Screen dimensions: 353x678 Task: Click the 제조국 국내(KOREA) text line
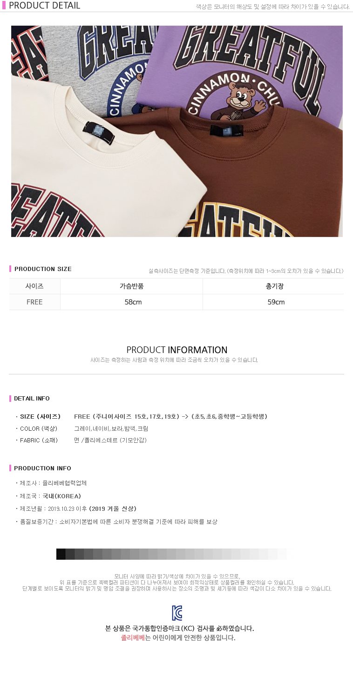click(x=48, y=496)
